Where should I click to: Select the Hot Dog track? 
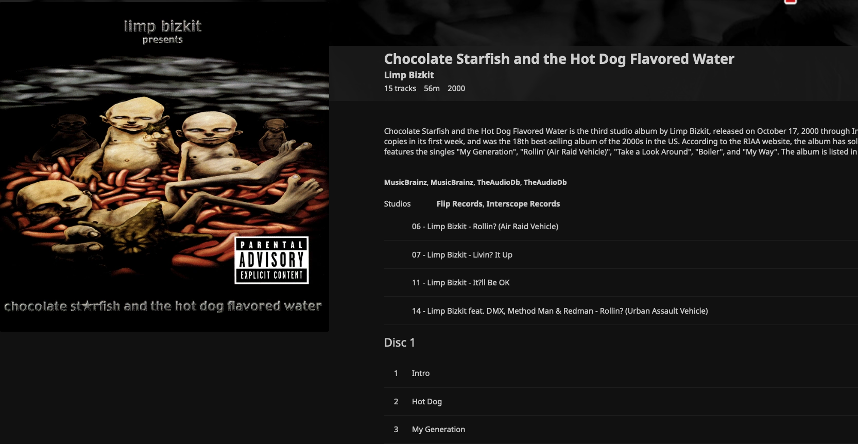pos(621,402)
